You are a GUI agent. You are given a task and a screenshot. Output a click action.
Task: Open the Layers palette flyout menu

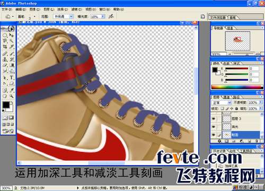[x=262, y=97]
